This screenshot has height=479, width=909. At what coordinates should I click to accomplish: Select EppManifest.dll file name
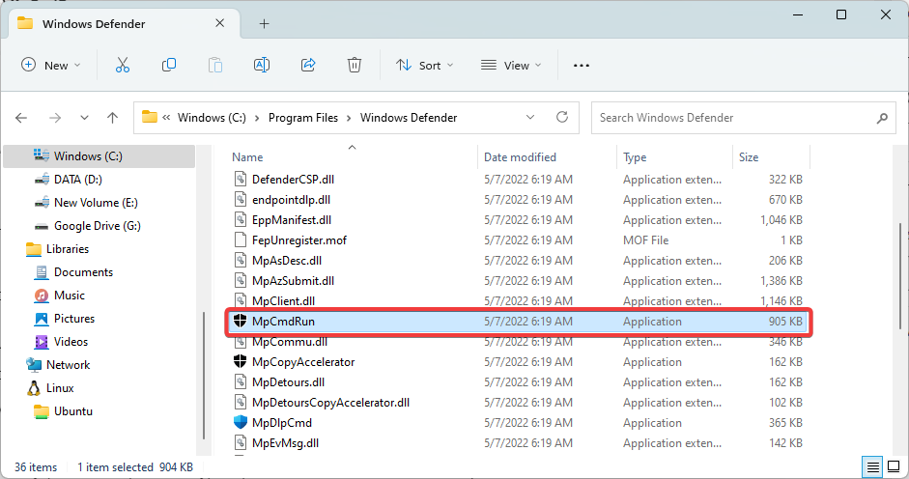click(292, 220)
